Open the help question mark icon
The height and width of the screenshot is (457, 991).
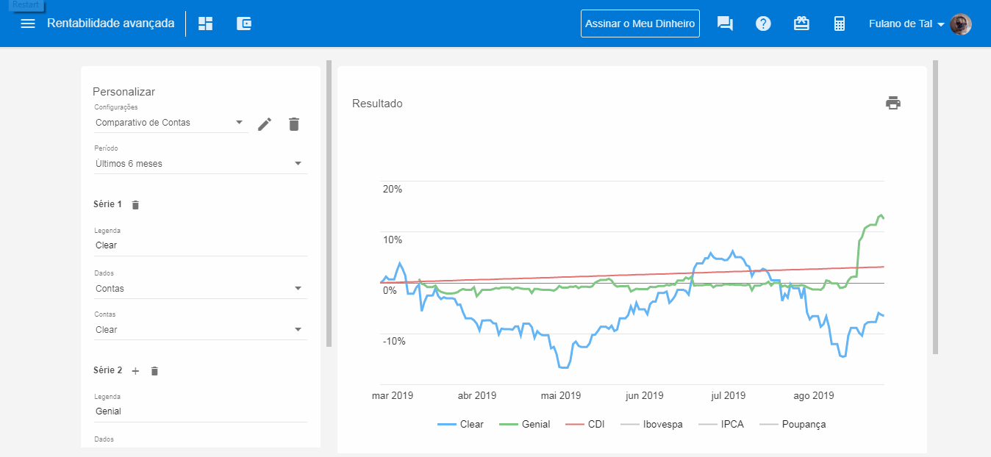[x=763, y=24]
